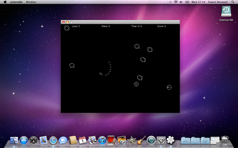Image resolution: width=238 pixels, height=148 pixels.
Task: Restore the minimized window thumbnail in Dock
Action: [x=215, y=141]
